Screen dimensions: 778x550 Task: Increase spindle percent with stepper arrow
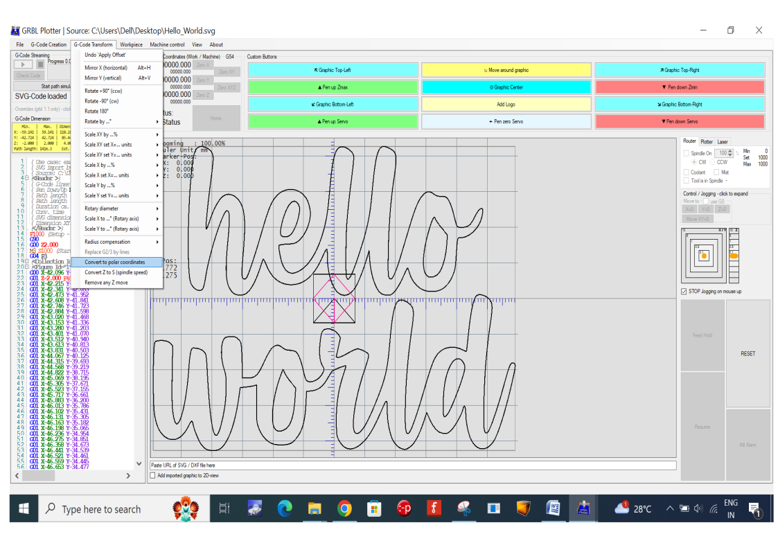(x=730, y=152)
